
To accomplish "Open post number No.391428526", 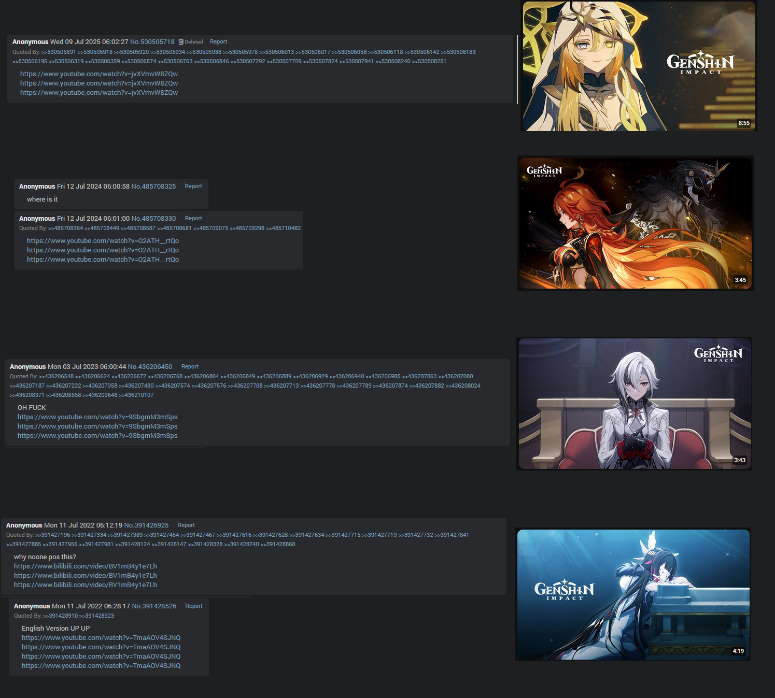I will click(x=154, y=606).
